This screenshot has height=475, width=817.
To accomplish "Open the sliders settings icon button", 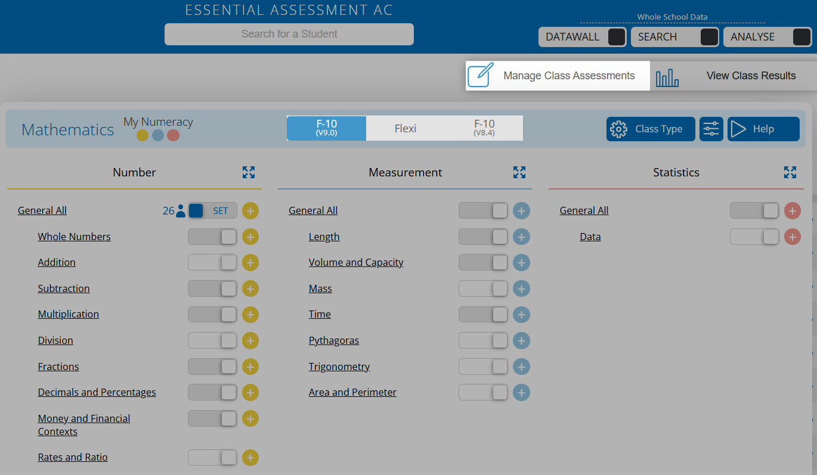I will [x=711, y=129].
